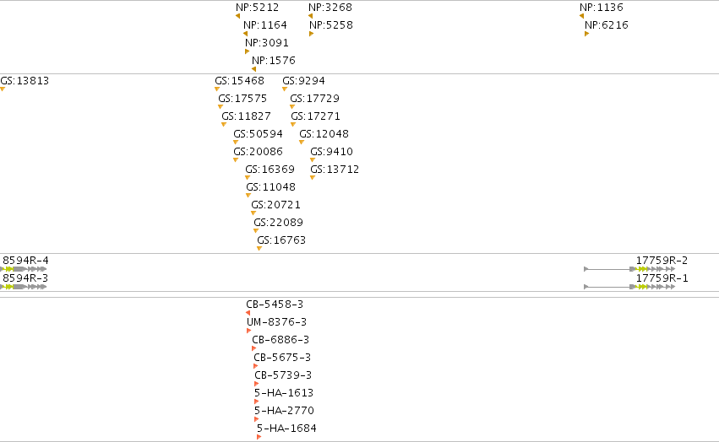Select the CB-5458-3 label
This screenshot has width=719, height=442.
[275, 305]
